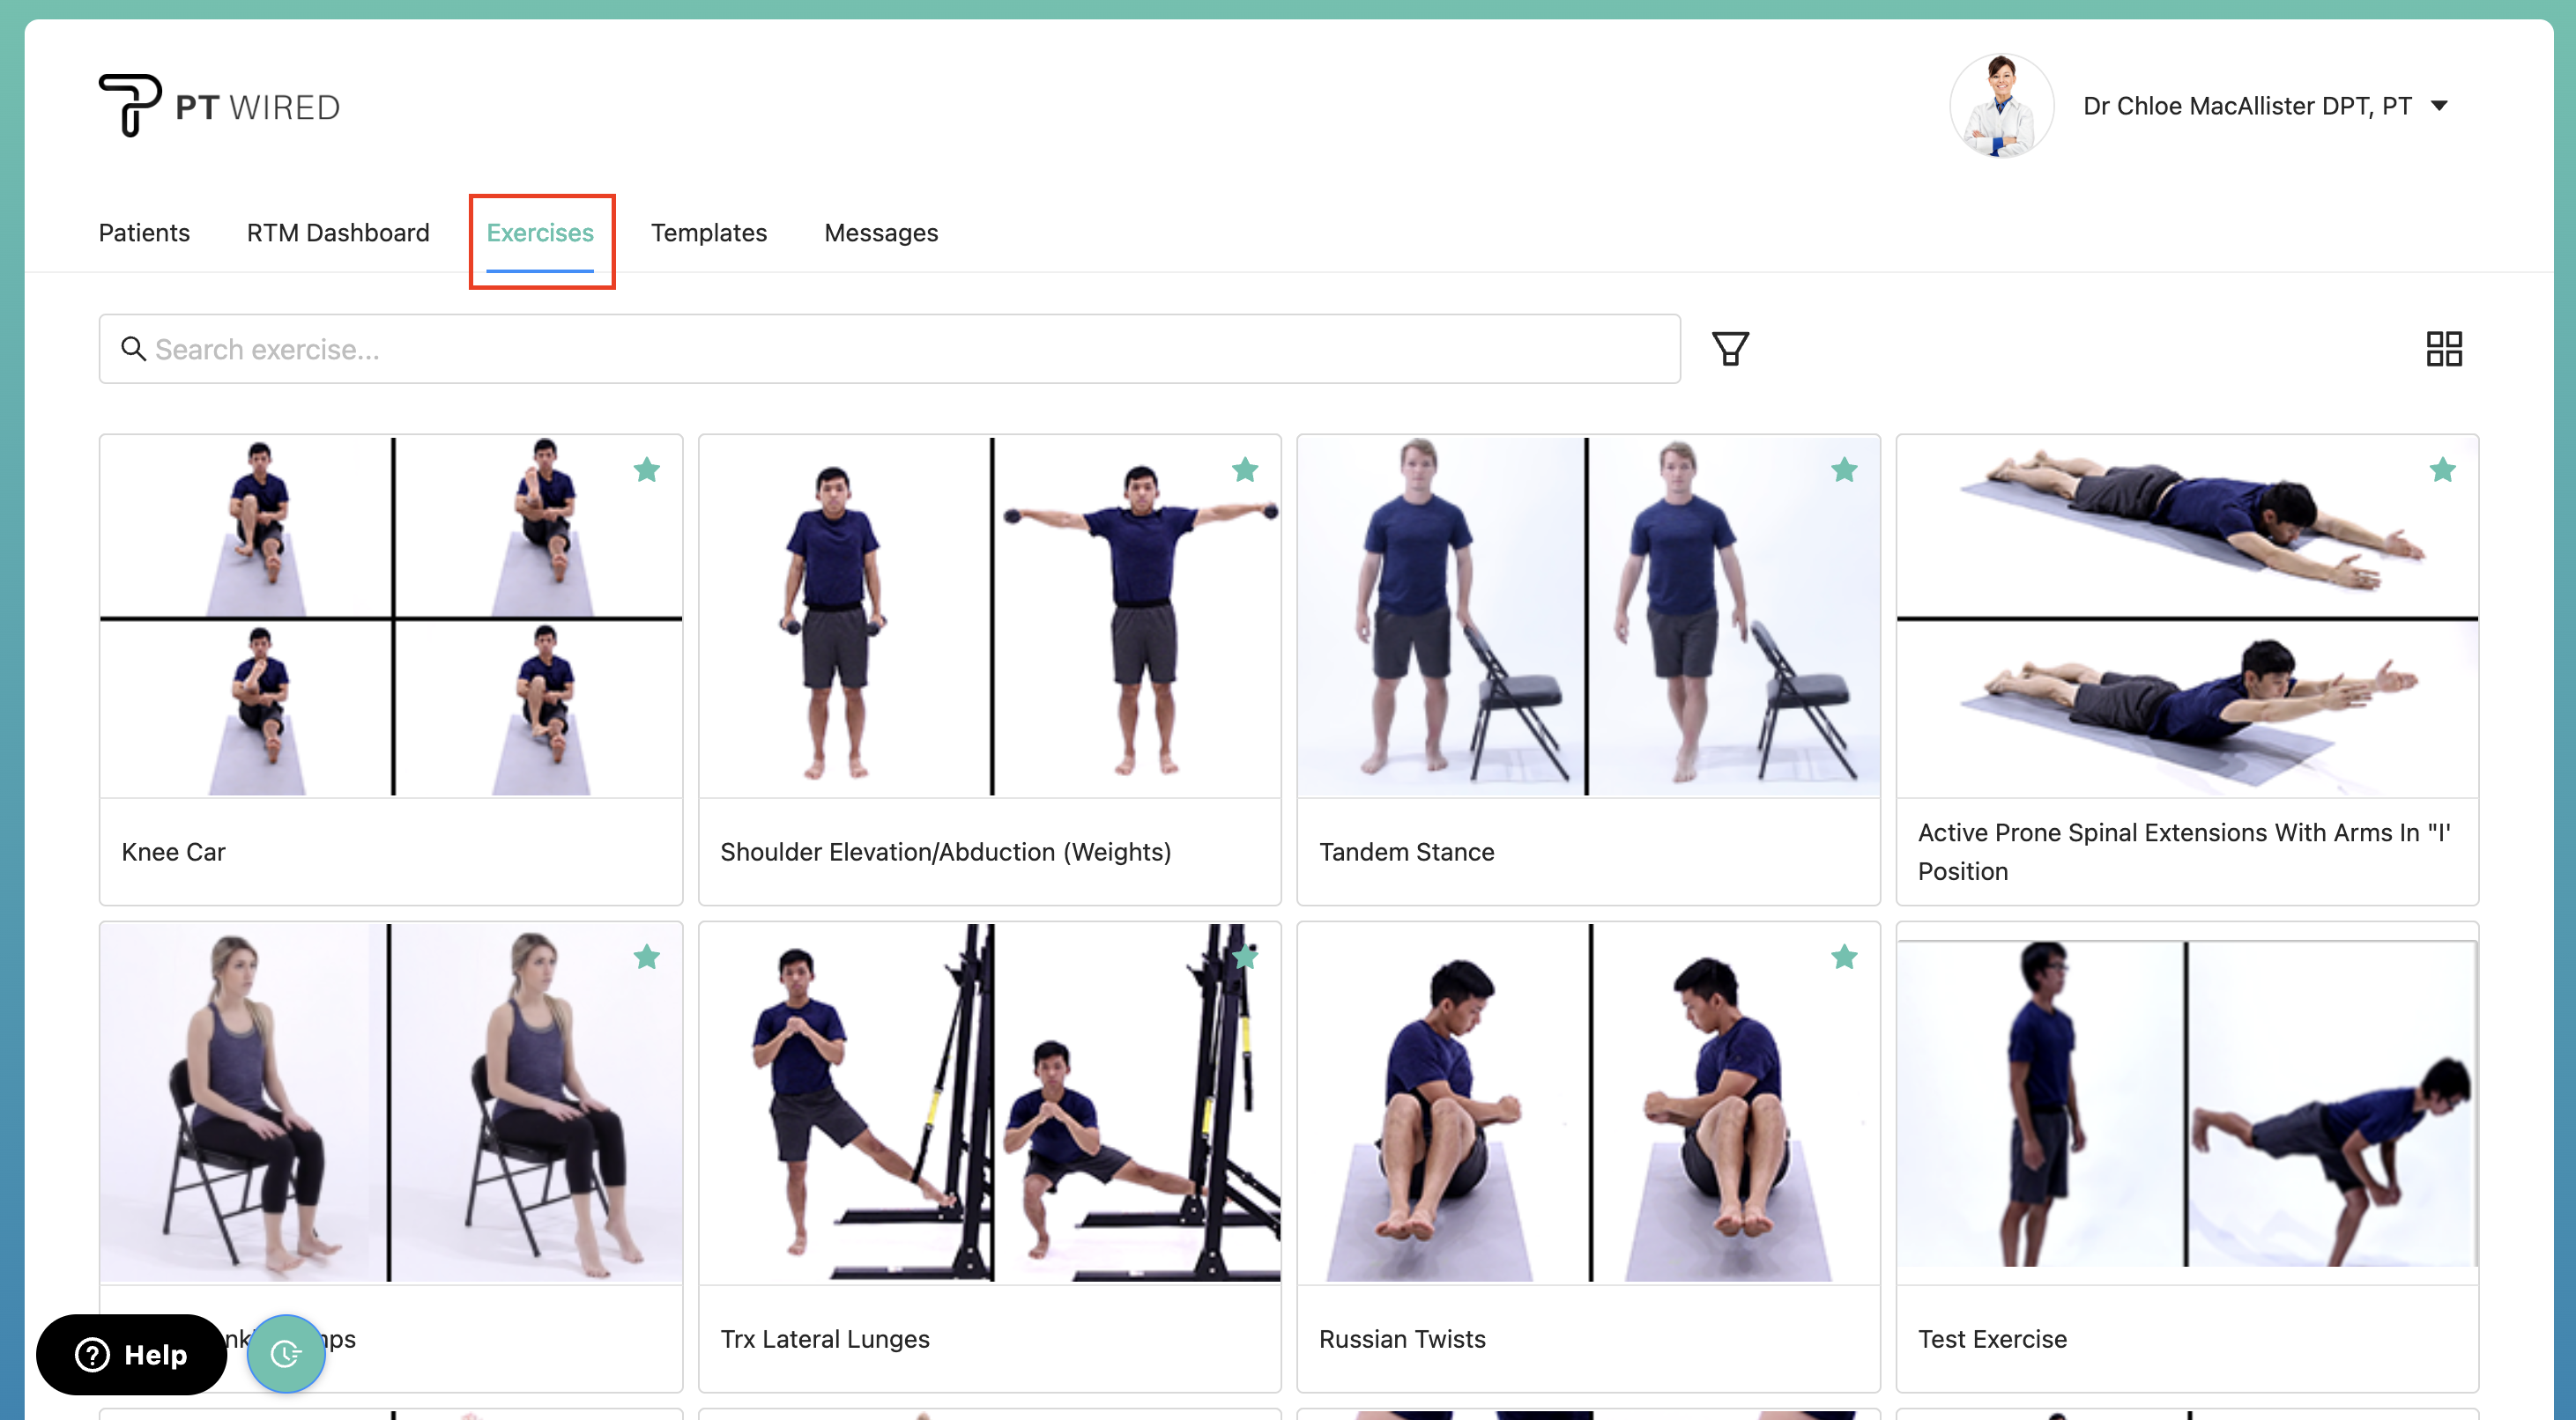Image resolution: width=2576 pixels, height=1420 pixels.
Task: Click the teal round clock widget icon
Action: (286, 1353)
